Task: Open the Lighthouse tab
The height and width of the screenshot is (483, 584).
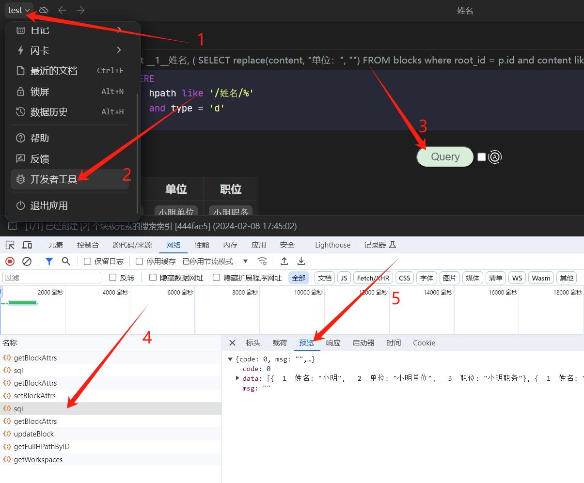Action: (x=332, y=245)
